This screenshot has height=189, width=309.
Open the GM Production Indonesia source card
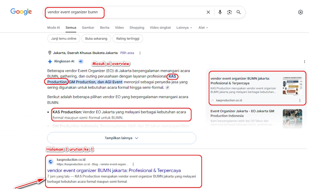click(242, 114)
